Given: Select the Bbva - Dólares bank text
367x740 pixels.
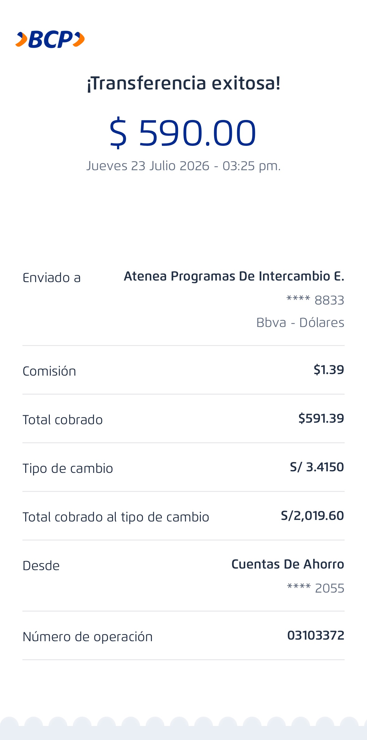Looking at the screenshot, I should (x=300, y=323).
